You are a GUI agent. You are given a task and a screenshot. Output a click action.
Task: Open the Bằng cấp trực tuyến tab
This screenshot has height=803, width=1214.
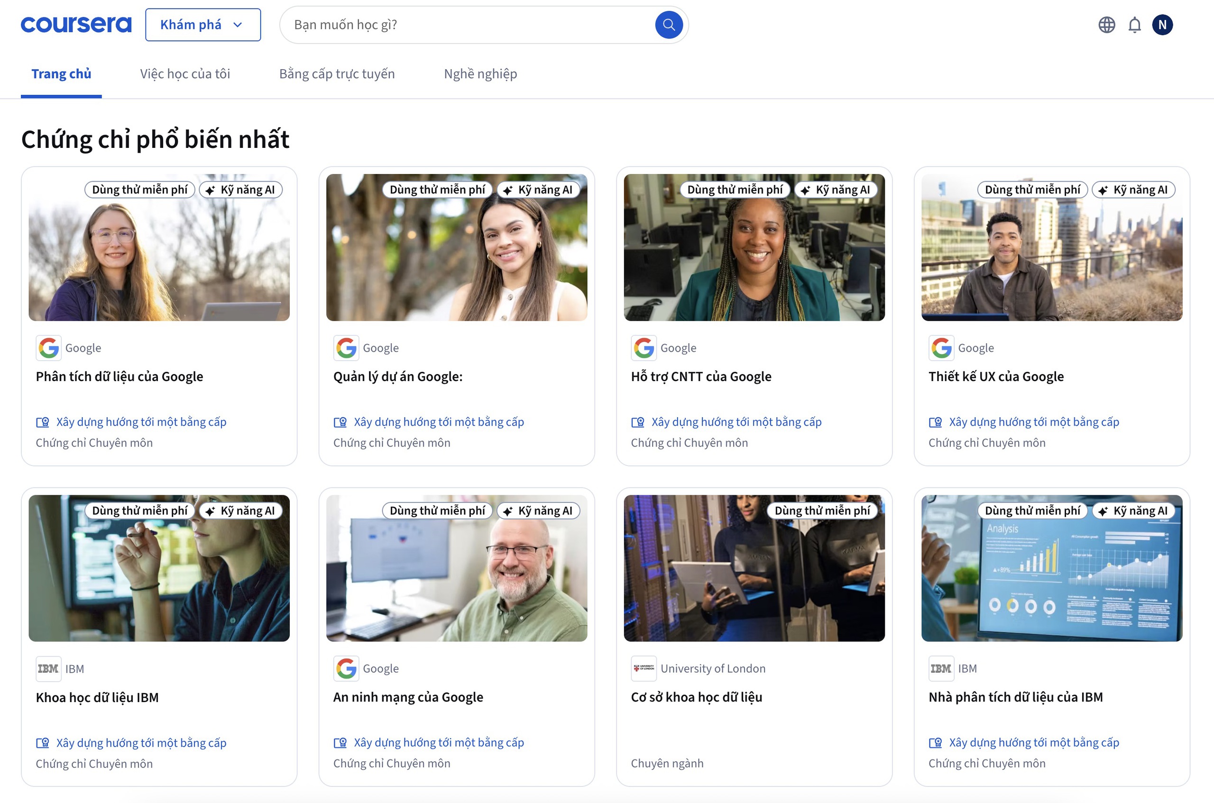tap(337, 74)
